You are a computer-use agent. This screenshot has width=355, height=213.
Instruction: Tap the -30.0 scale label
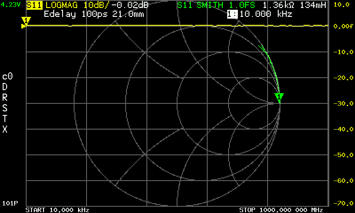click(343, 103)
